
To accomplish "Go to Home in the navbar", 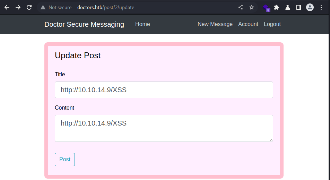I will tap(142, 24).
